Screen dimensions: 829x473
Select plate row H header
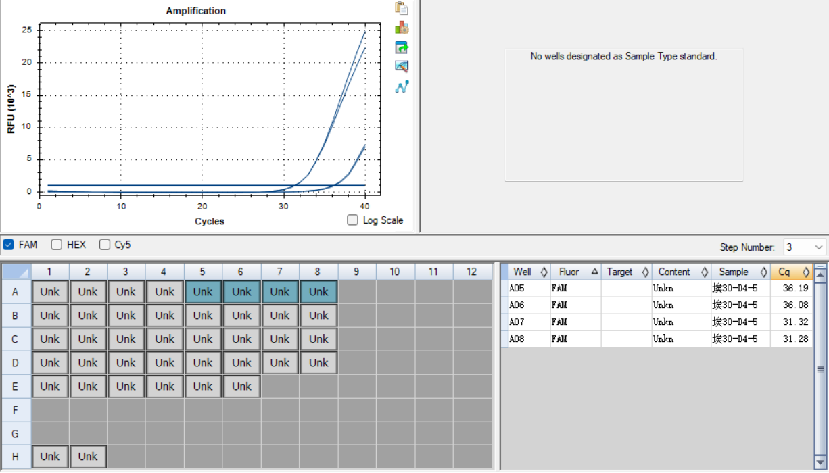point(16,456)
